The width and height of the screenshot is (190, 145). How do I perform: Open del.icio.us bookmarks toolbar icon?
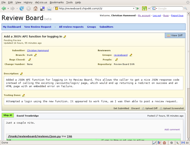point(42,8)
